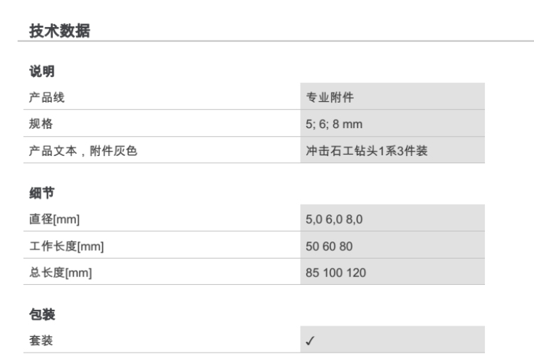Click the checkmark in the 套装 row
534x364 pixels.
(310, 341)
